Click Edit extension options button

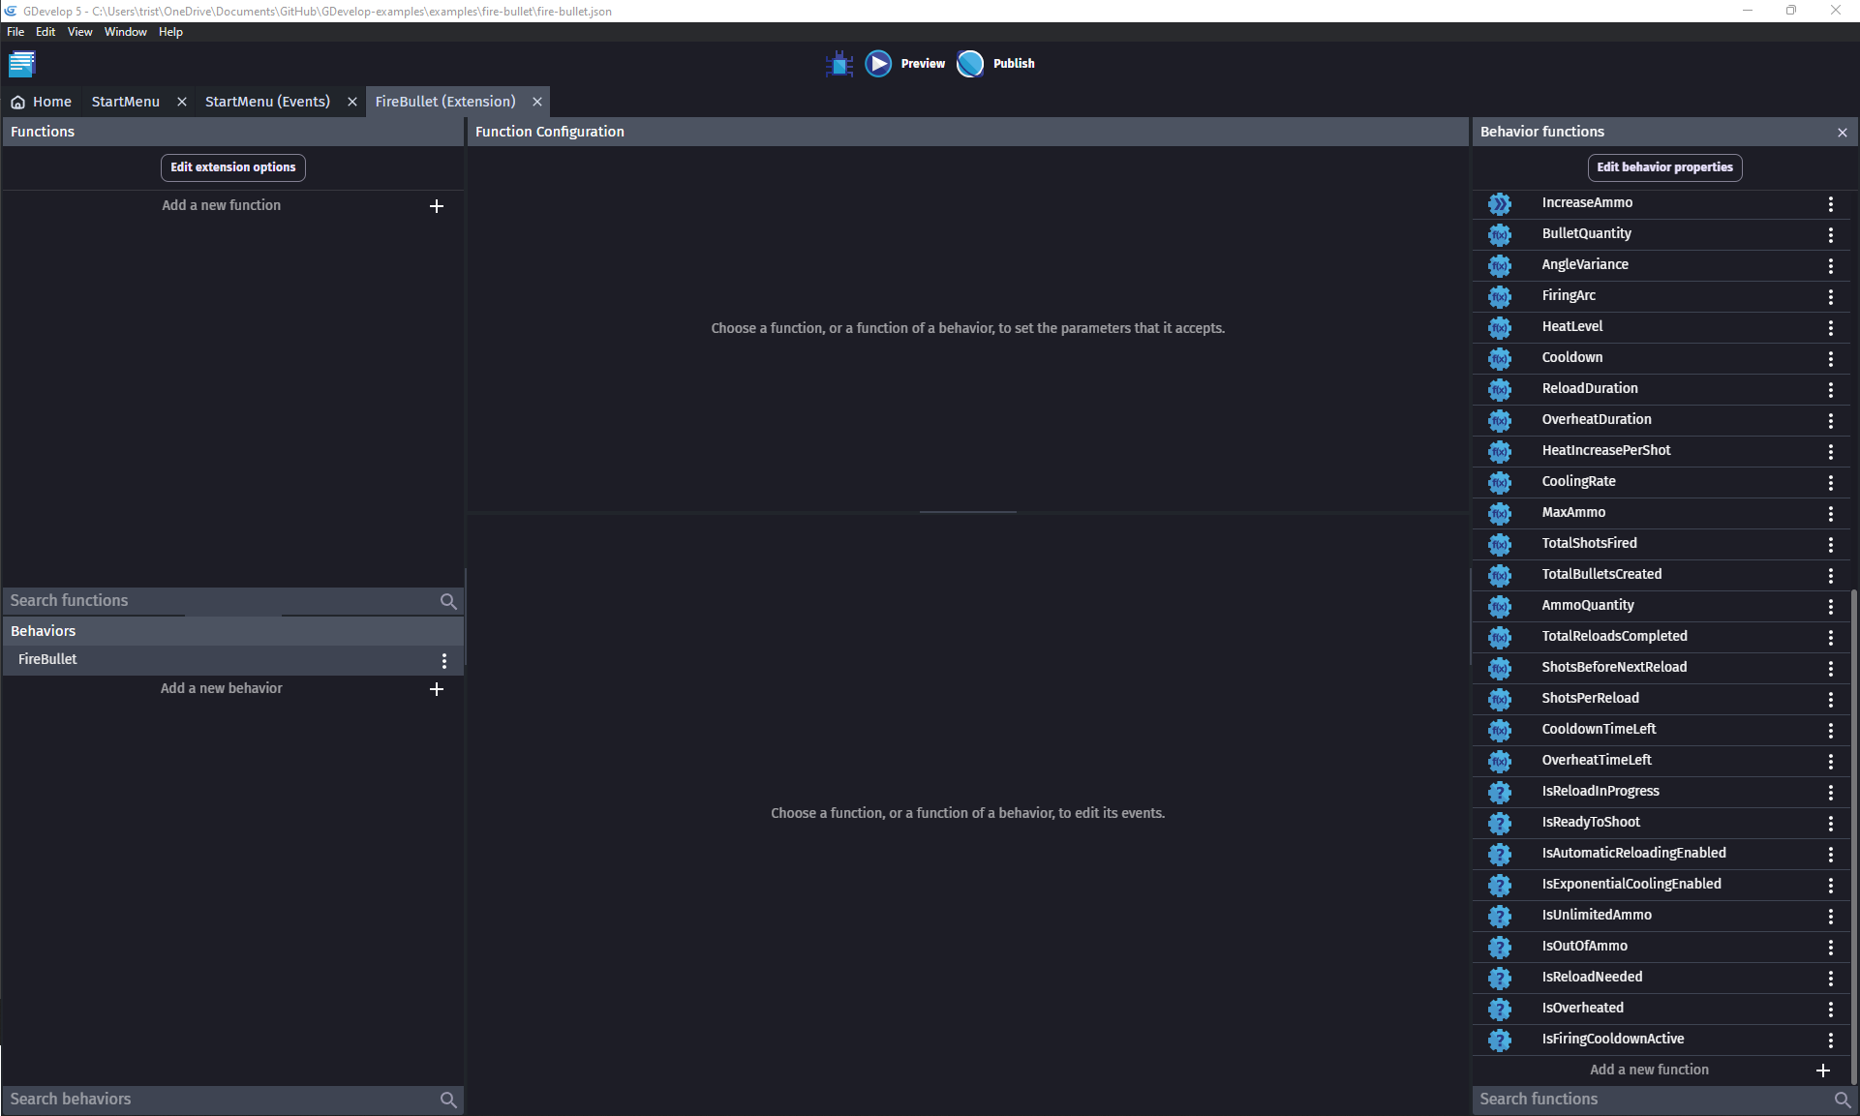(233, 167)
